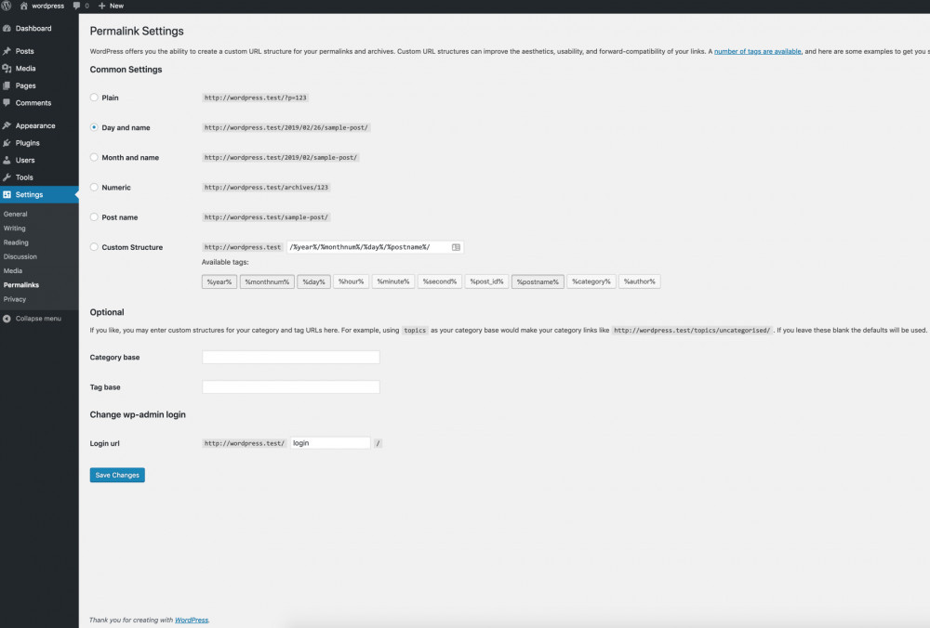Open 'number of tags are available' link
The width and height of the screenshot is (930, 628).
click(x=757, y=51)
